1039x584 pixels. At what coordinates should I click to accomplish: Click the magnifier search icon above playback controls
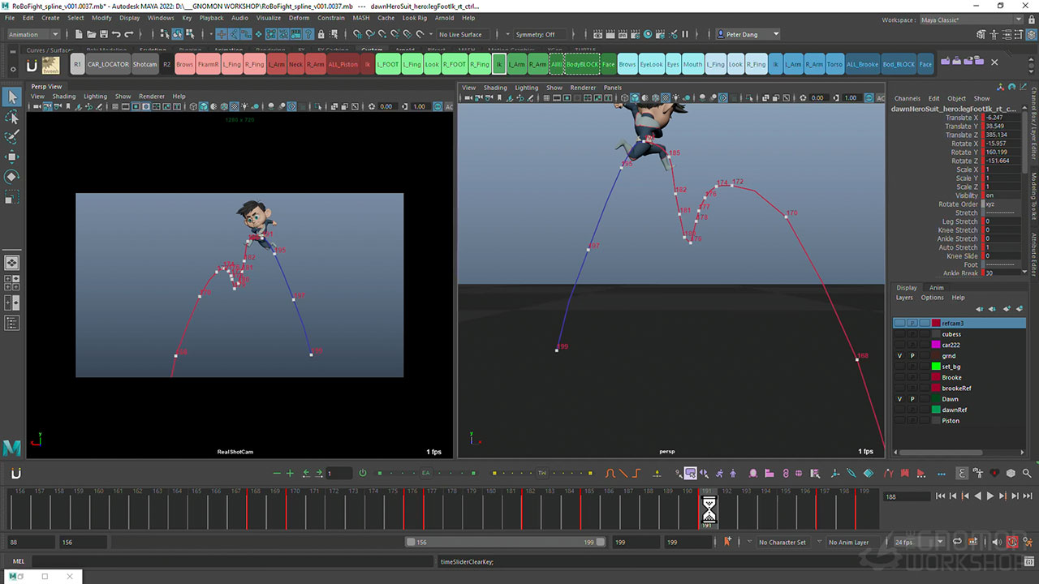pyautogui.click(x=1028, y=473)
